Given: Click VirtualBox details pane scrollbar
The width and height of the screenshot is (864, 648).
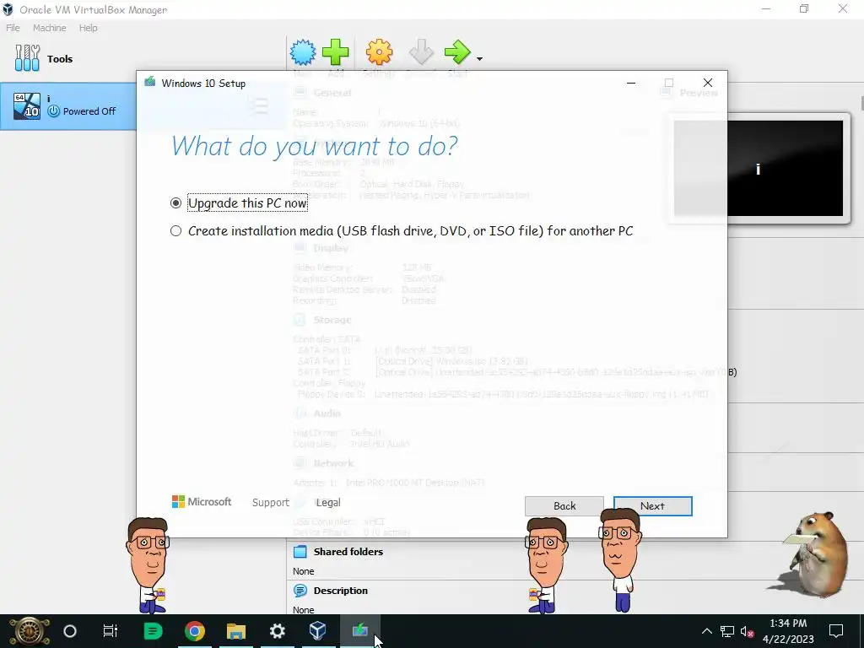Looking at the screenshot, I should tap(861, 103).
